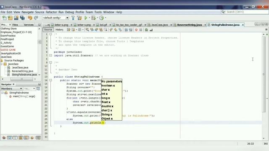Image resolution: width=269 pixels, height=151 pixels.
Task: Switch to ReverseString.java tab
Action: [x=190, y=25]
